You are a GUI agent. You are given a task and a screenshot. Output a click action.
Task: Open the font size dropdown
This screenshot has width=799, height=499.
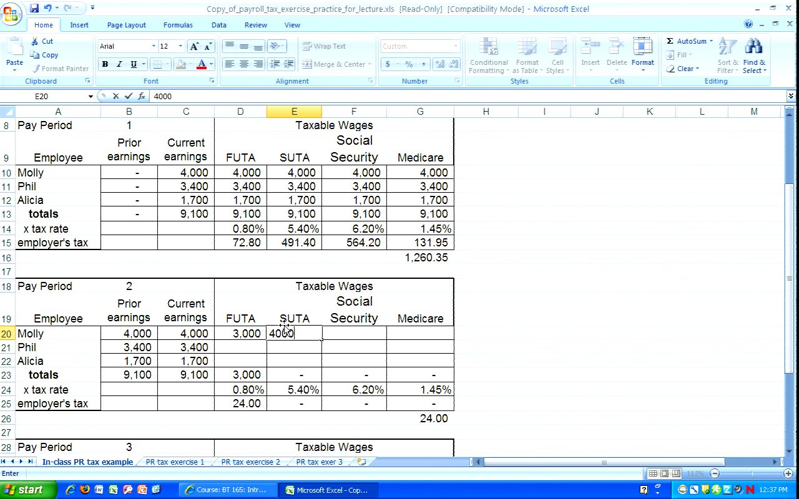point(180,46)
